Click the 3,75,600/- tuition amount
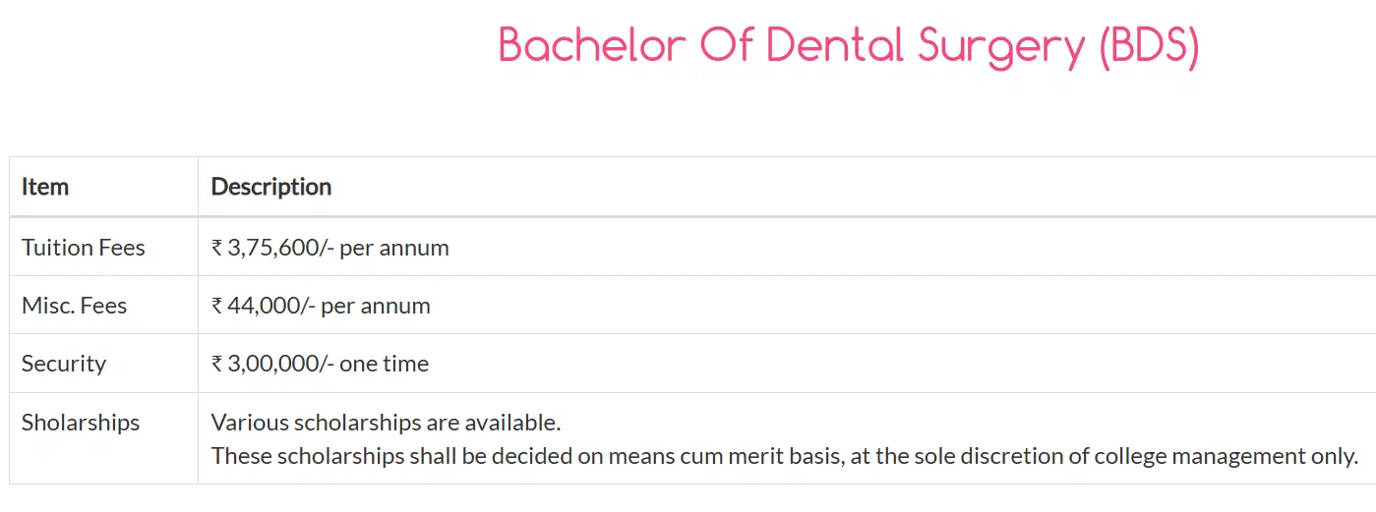This screenshot has width=1376, height=512. click(280, 248)
